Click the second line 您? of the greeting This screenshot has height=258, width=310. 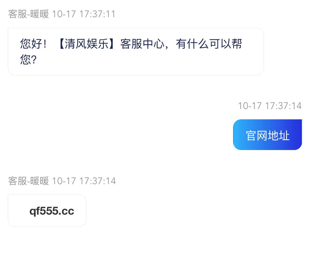coord(28,60)
